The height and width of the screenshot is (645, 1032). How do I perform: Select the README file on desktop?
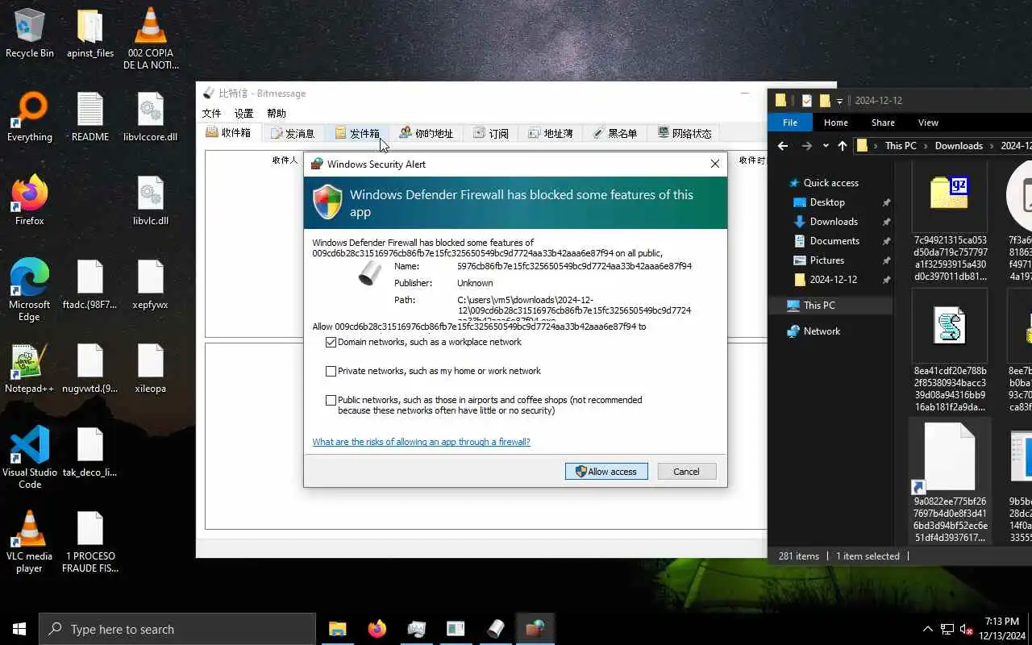click(x=90, y=117)
